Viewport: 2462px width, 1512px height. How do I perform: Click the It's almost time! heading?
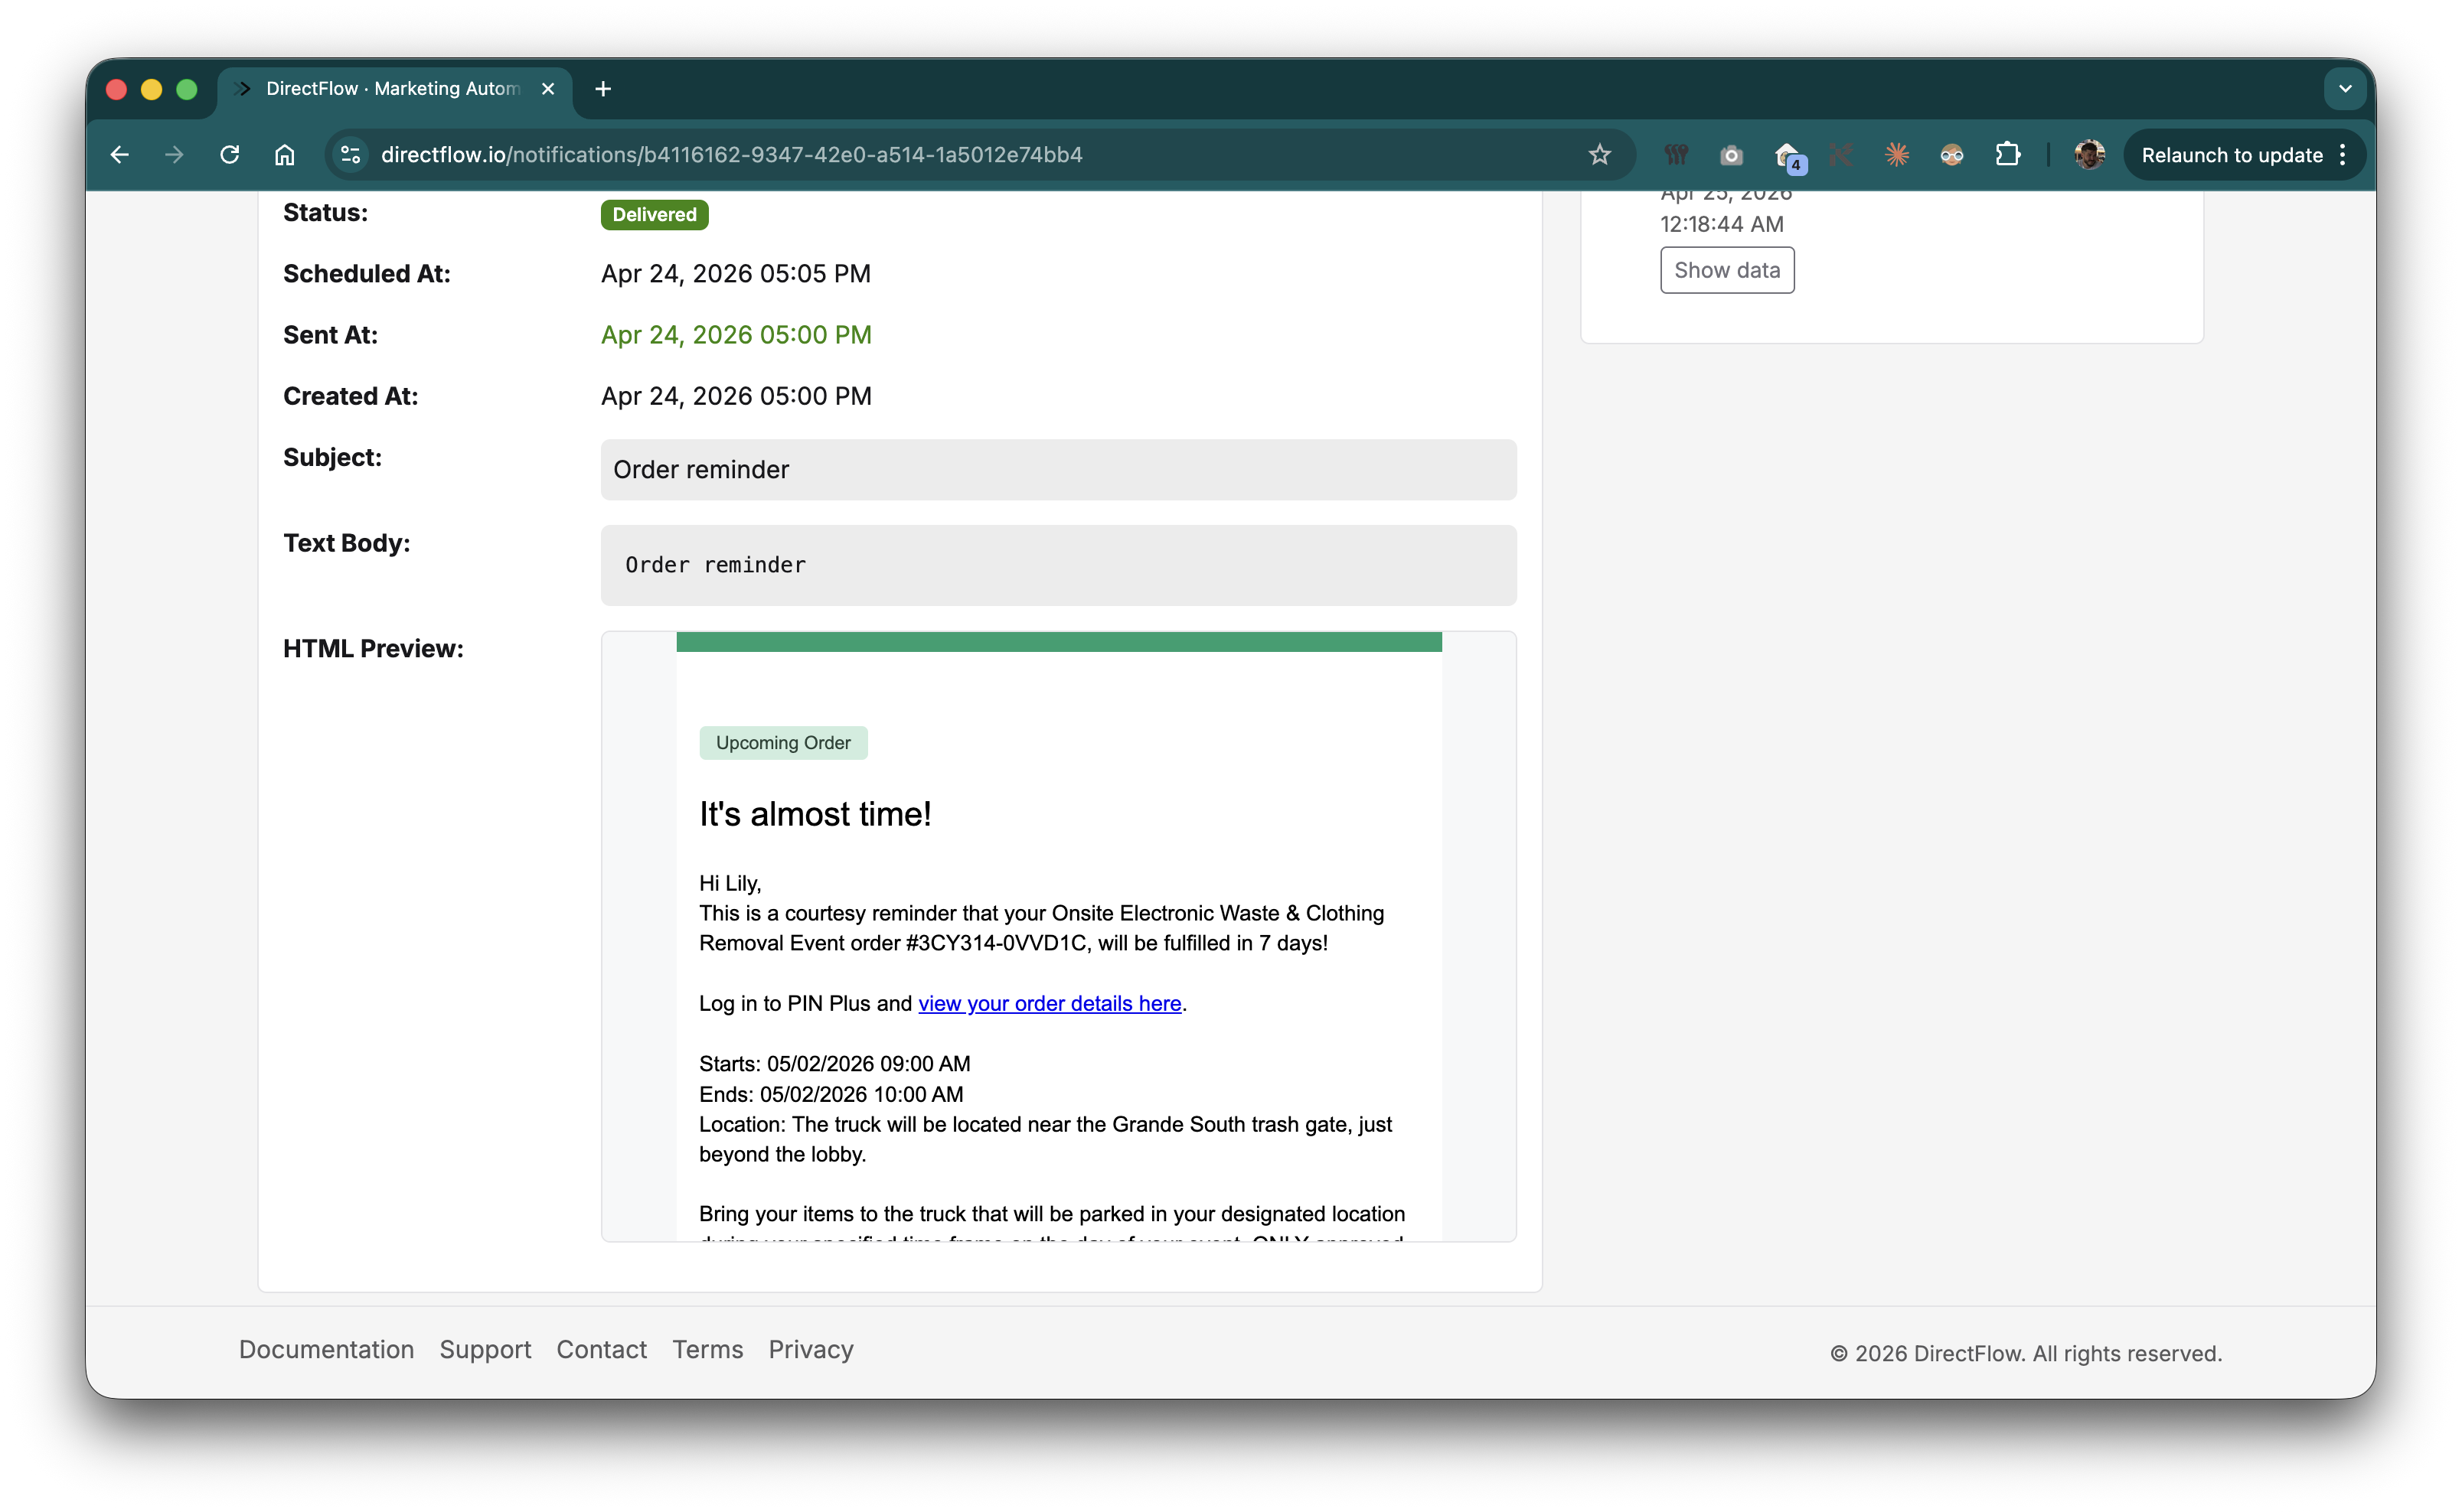pyautogui.click(x=815, y=814)
